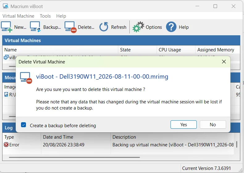The height and width of the screenshot is (173, 244).
Task: Maximize the Macrium viBoot window
Action: pos(215,6)
